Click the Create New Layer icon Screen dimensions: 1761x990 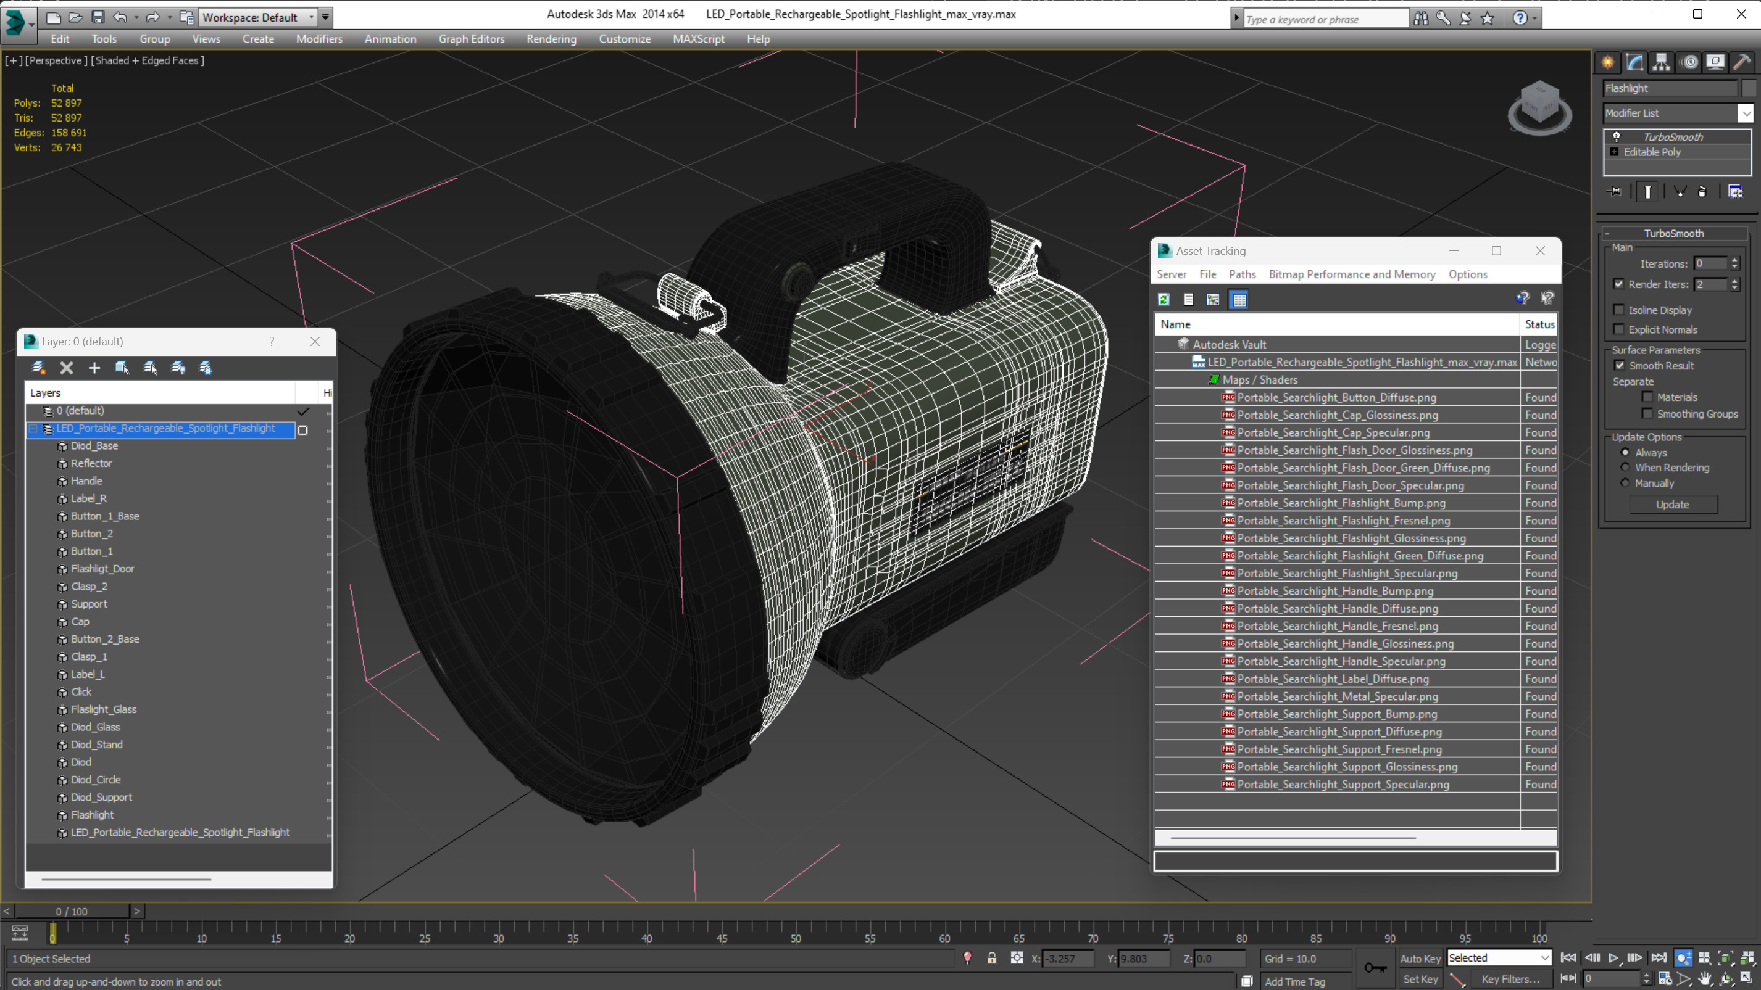(38, 368)
